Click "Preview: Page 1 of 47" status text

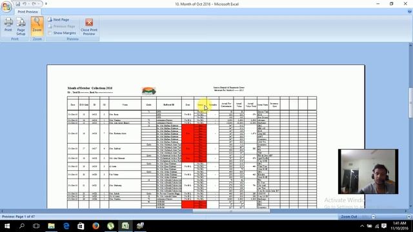(x=19, y=217)
